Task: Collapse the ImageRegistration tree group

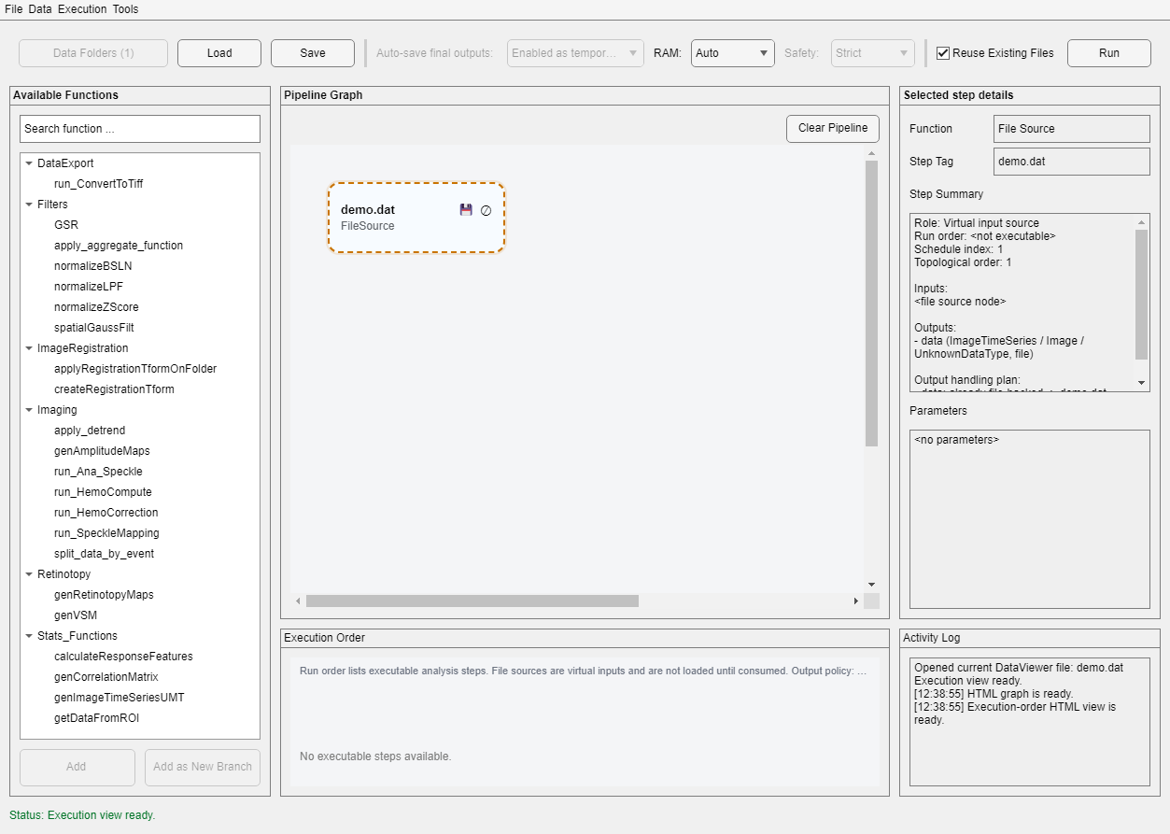Action: click(29, 348)
